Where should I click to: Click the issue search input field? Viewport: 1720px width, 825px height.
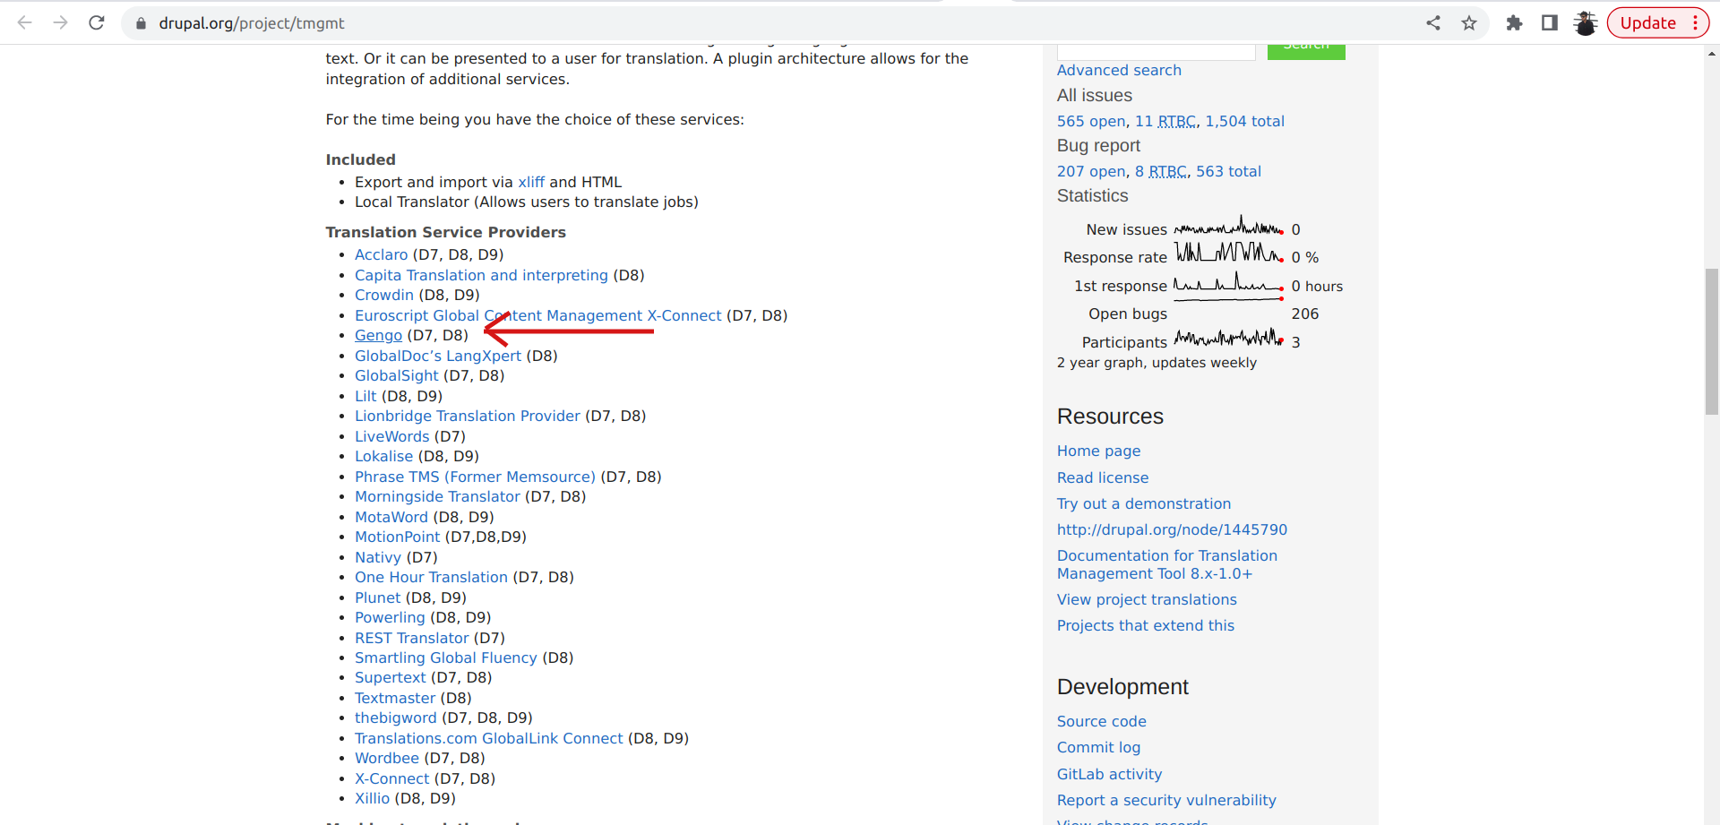tap(1156, 52)
